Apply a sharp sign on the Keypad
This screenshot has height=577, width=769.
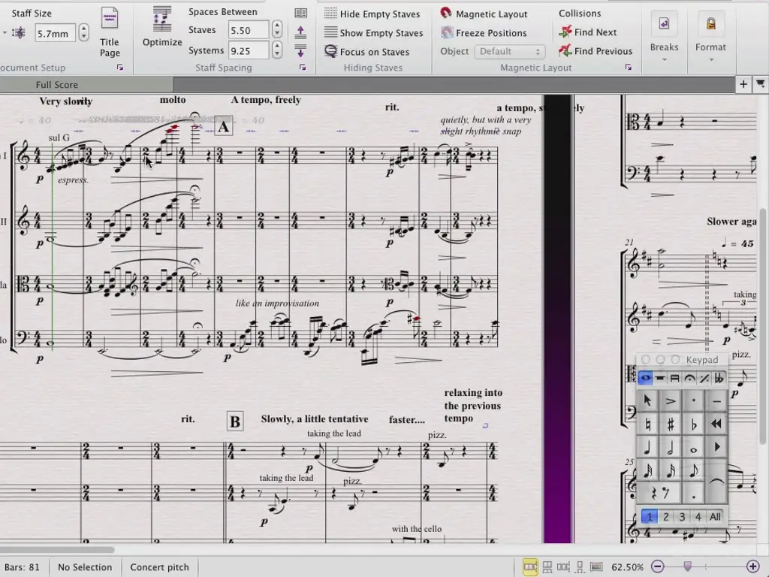coord(671,424)
